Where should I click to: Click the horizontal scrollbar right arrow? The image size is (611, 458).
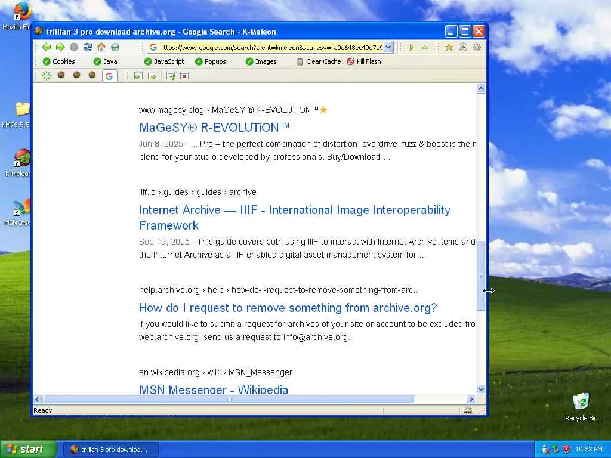pyautogui.click(x=471, y=399)
